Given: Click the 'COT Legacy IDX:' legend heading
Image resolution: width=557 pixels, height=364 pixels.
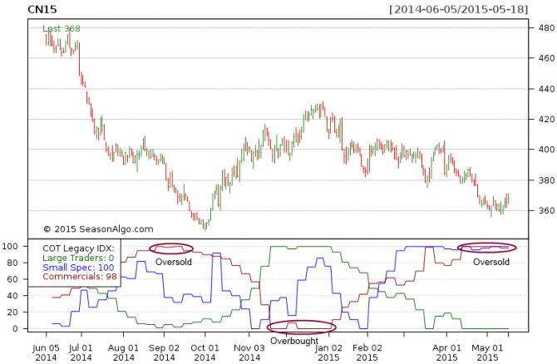Looking at the screenshot, I should 78,248.
